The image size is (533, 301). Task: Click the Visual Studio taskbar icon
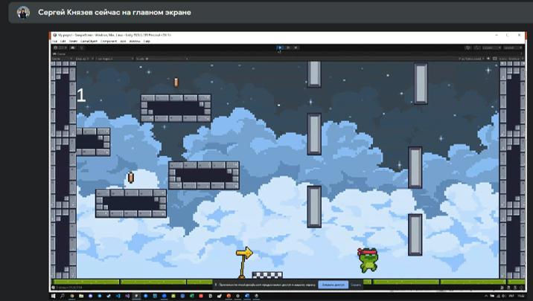[x=127, y=296]
